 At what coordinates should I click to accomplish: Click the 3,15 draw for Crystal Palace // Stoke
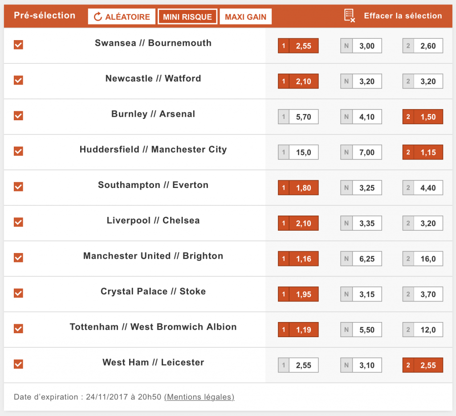click(x=366, y=294)
